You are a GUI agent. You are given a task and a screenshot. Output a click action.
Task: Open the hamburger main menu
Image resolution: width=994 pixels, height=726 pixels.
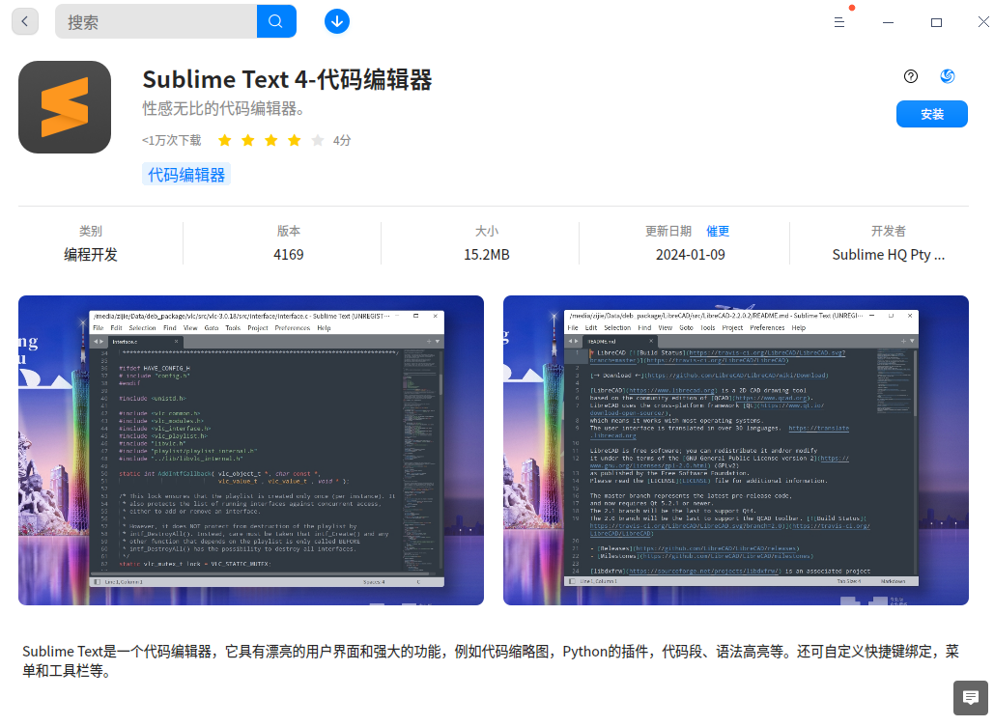pos(838,23)
